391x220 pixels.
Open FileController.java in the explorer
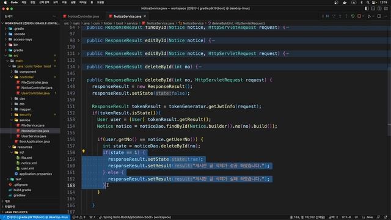[x=34, y=82]
